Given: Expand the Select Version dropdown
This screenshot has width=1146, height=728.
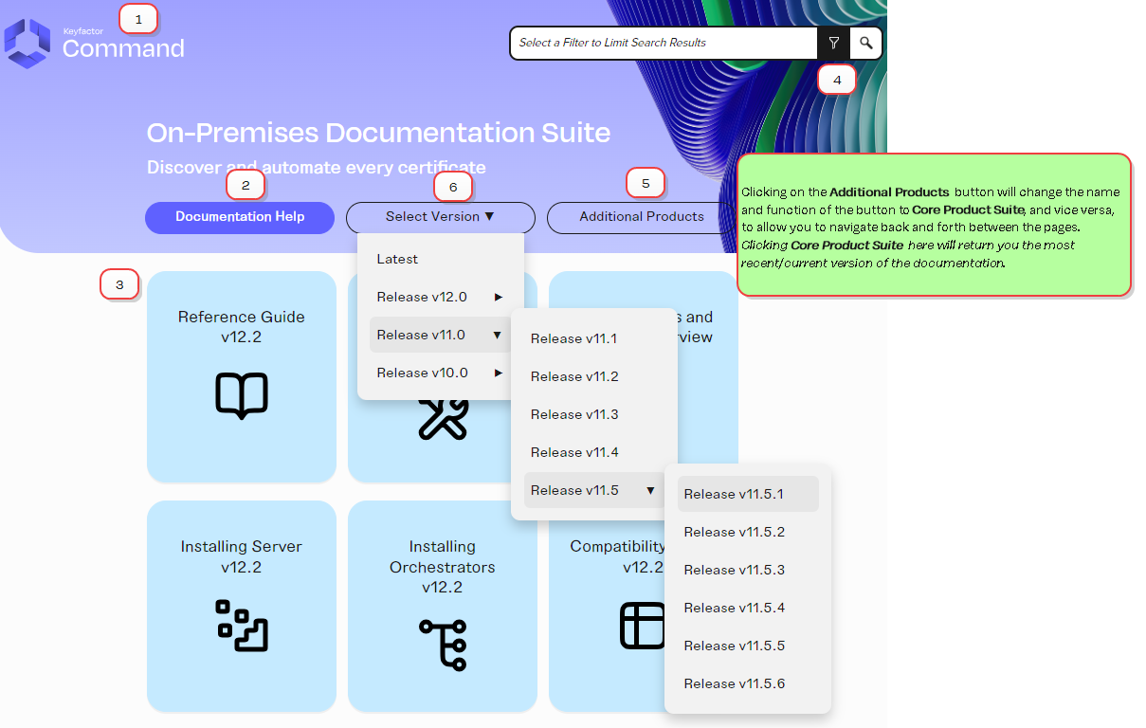Looking at the screenshot, I should 440,217.
